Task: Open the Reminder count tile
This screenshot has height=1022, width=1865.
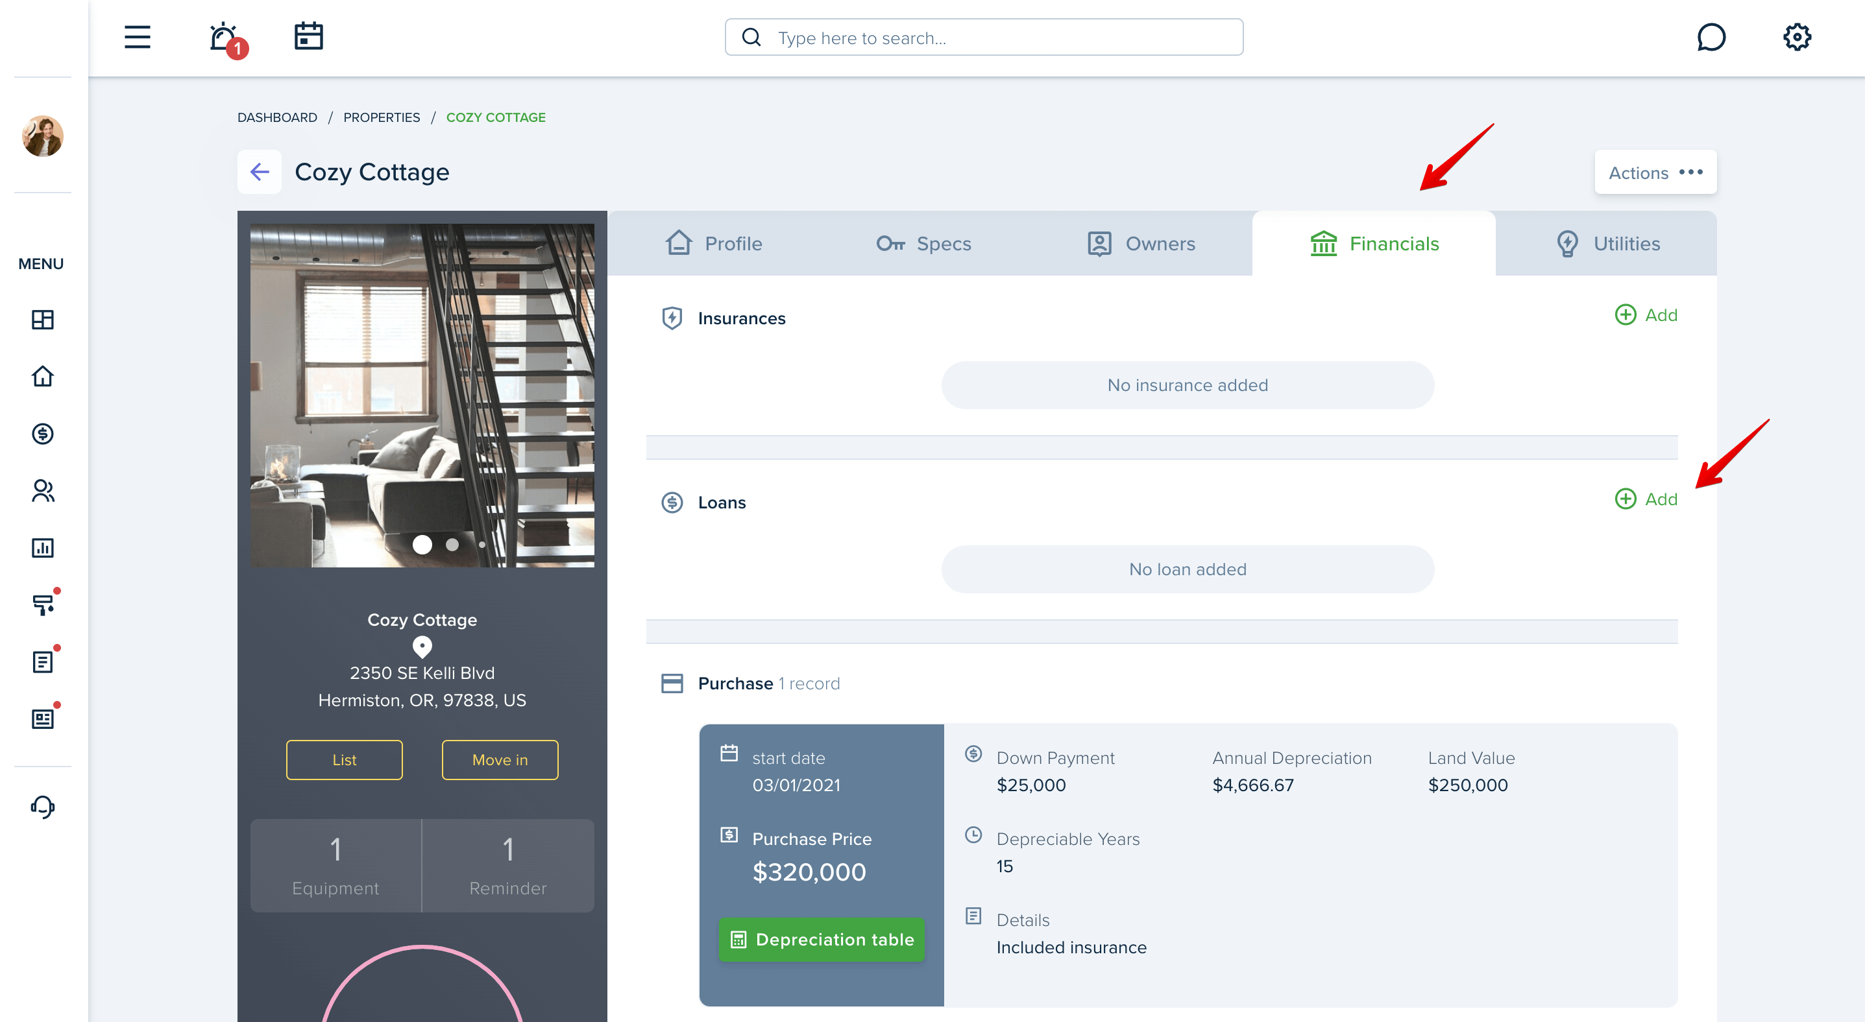Action: coord(508,866)
